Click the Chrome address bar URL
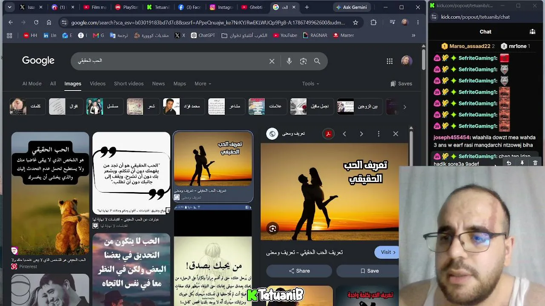 [208, 23]
